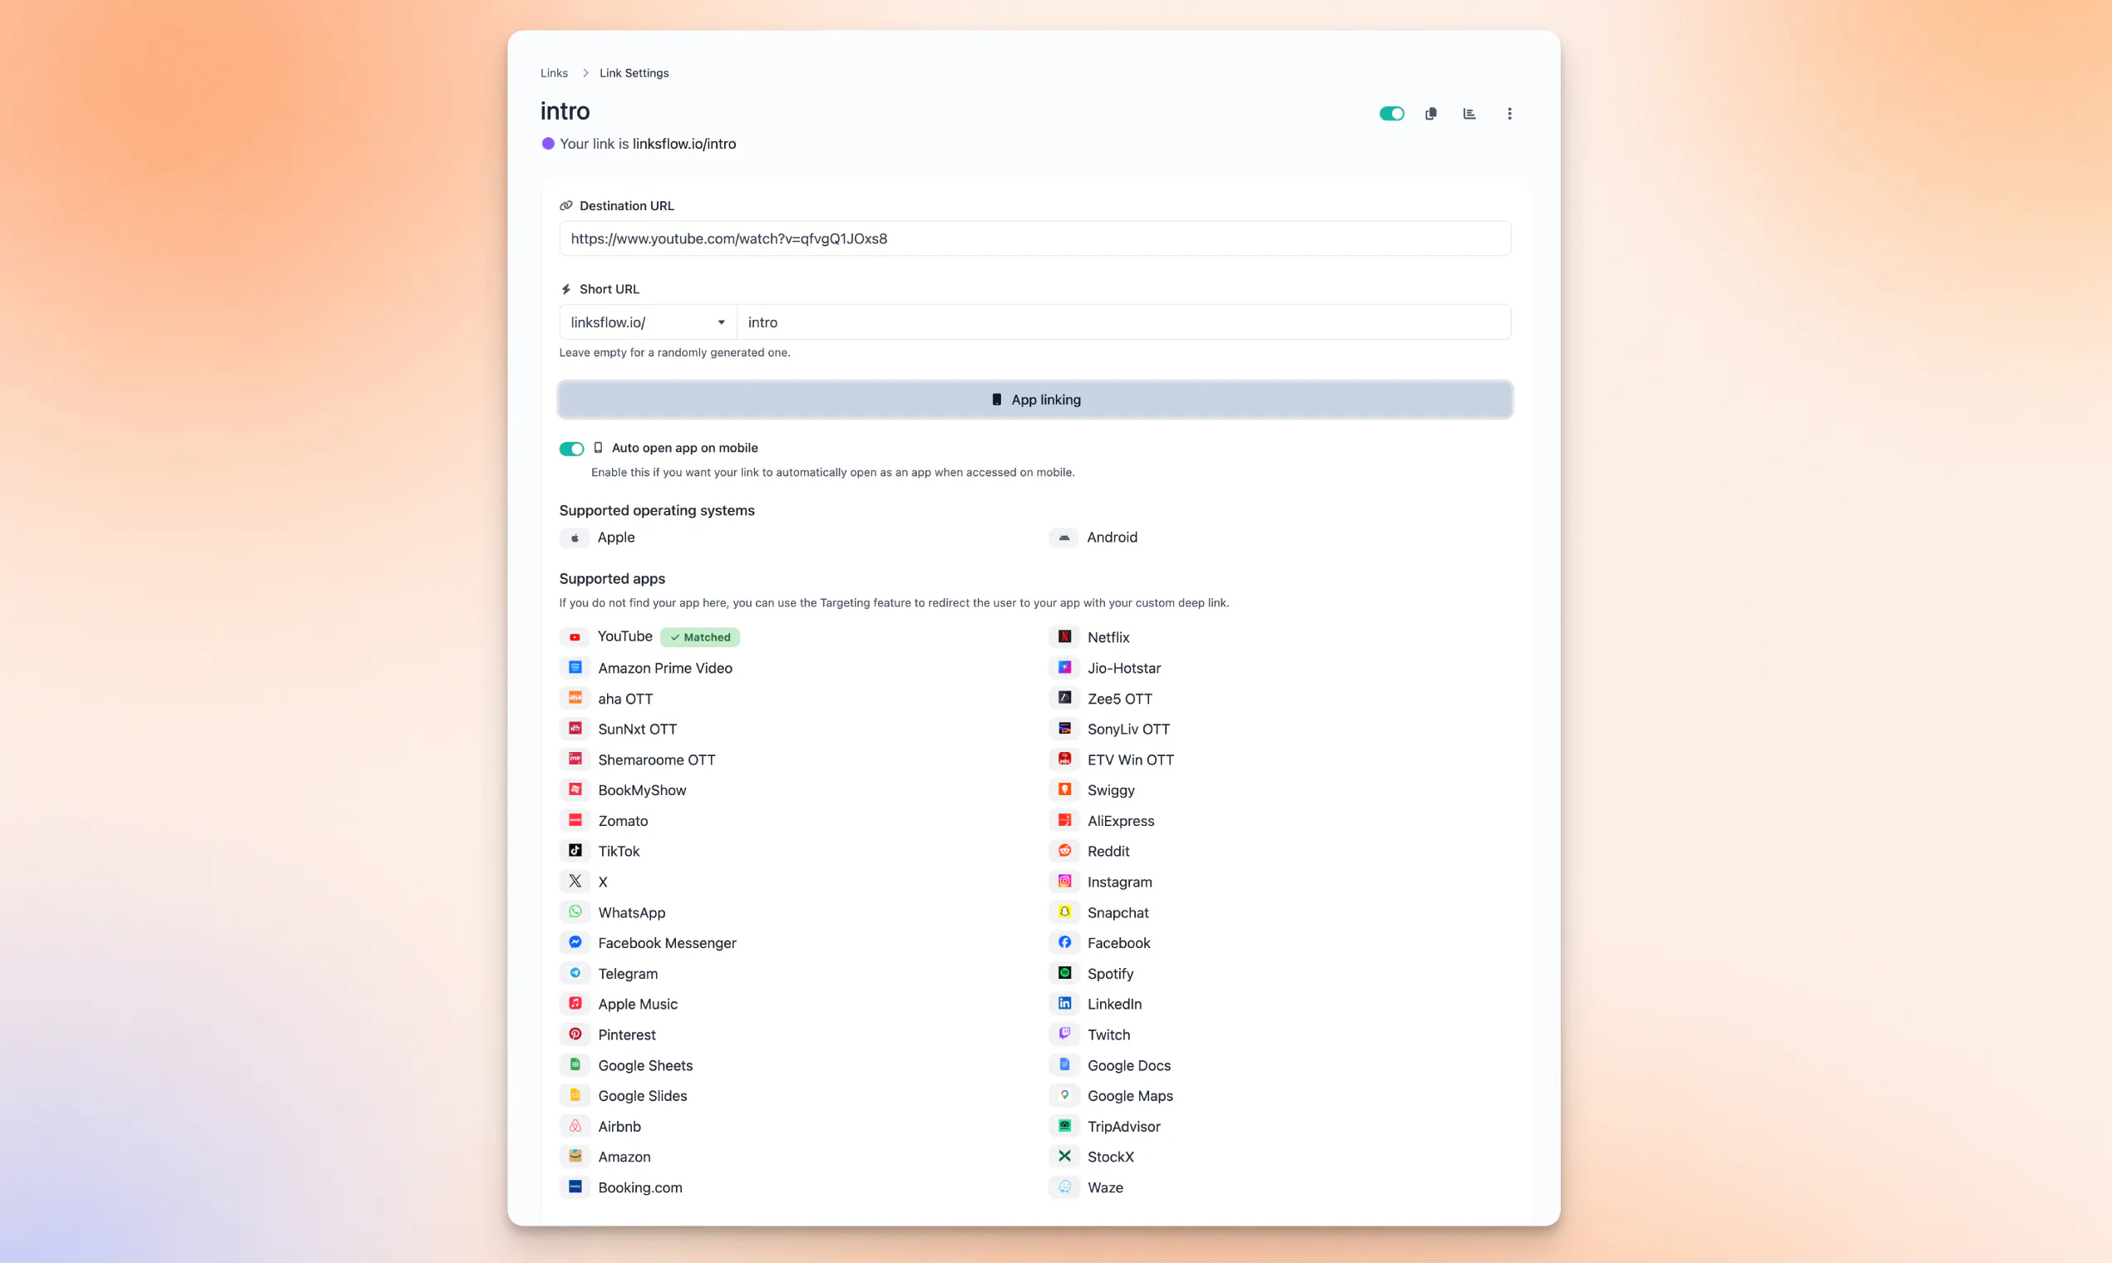2112x1263 pixels.
Task: Toggle Auto open app on mobile
Action: point(571,450)
